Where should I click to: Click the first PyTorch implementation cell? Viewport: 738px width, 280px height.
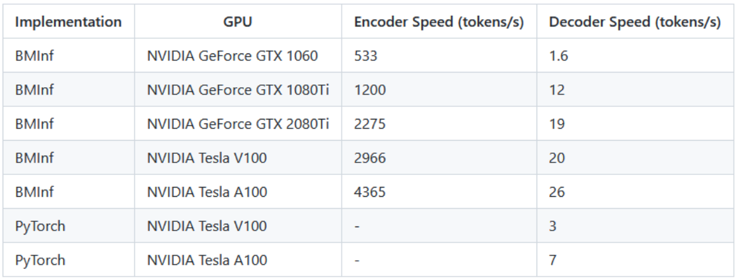(68, 226)
